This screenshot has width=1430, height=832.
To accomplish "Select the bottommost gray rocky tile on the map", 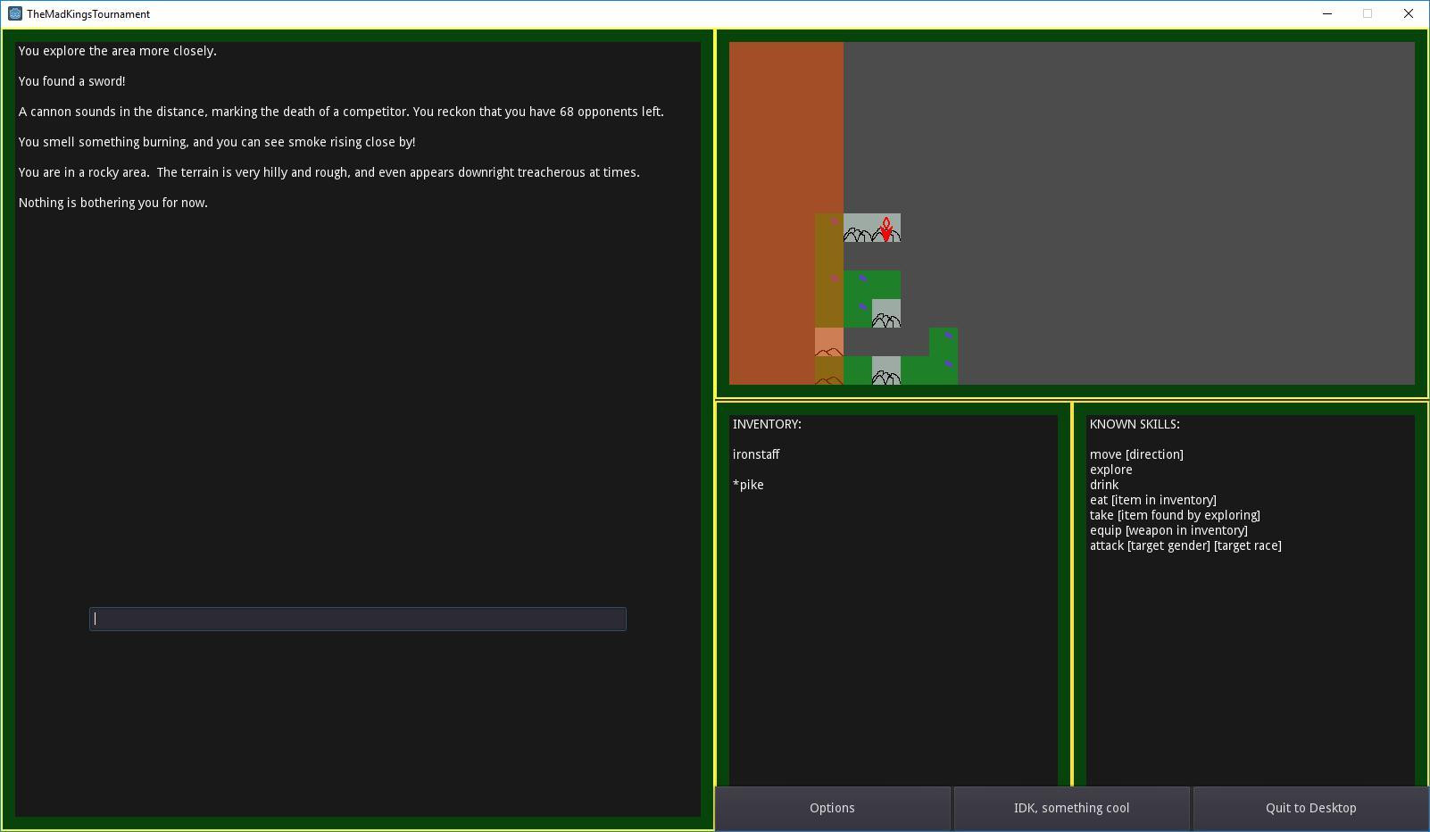I will click(x=886, y=370).
